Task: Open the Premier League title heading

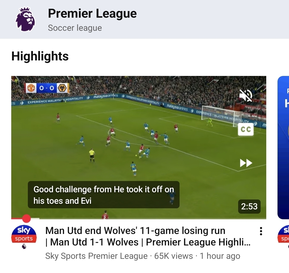Action: click(x=92, y=13)
